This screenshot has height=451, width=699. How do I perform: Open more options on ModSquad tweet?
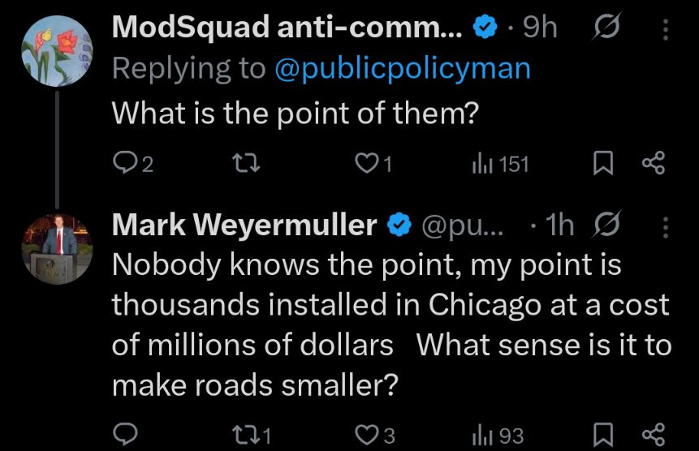(x=667, y=30)
